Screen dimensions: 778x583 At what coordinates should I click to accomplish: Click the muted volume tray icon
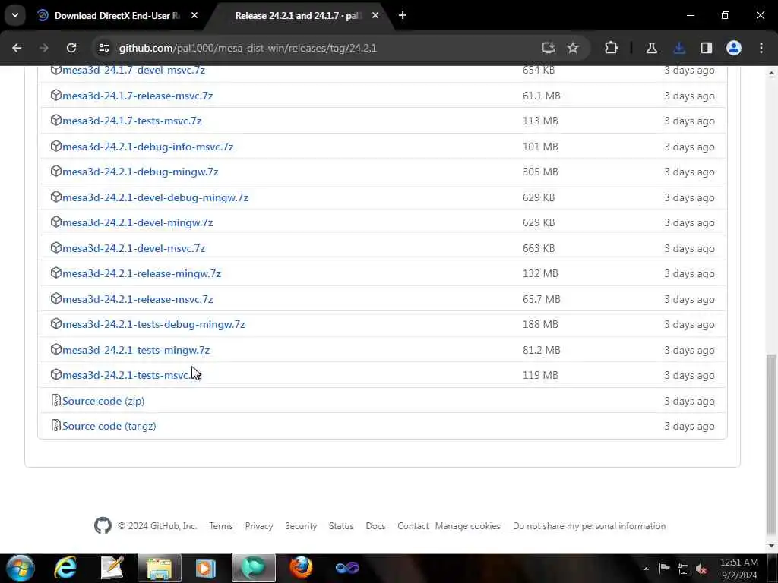coord(701,569)
